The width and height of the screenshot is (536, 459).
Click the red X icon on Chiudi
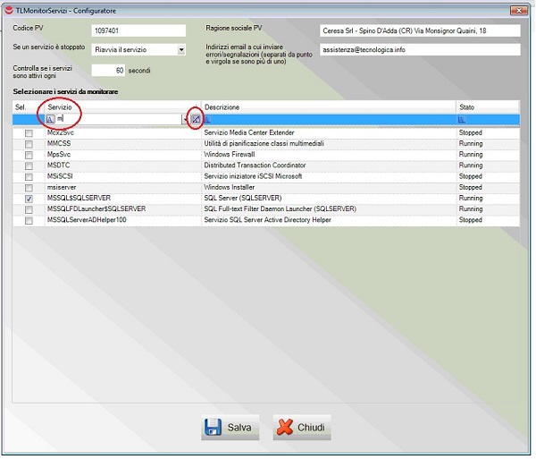(x=284, y=428)
